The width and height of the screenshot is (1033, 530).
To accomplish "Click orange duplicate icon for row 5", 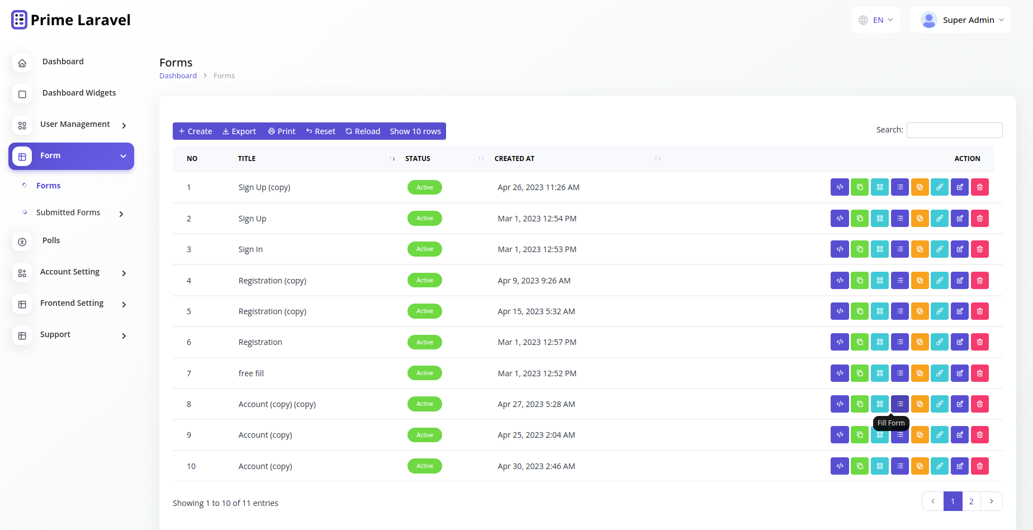I will click(x=920, y=311).
